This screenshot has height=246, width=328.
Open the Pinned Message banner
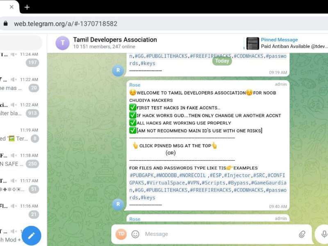click(x=286, y=43)
